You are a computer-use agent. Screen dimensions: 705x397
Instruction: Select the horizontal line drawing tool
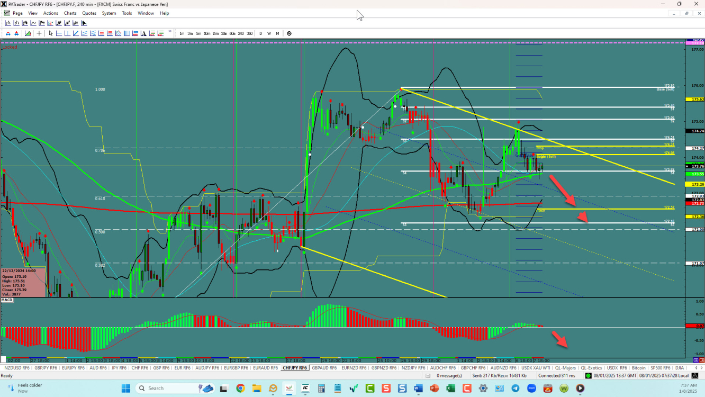click(59, 33)
